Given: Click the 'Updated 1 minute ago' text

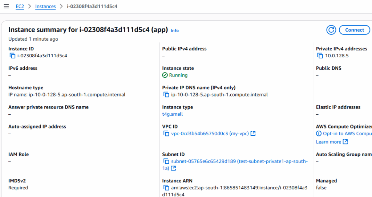Looking at the screenshot, I should (x=33, y=39).
